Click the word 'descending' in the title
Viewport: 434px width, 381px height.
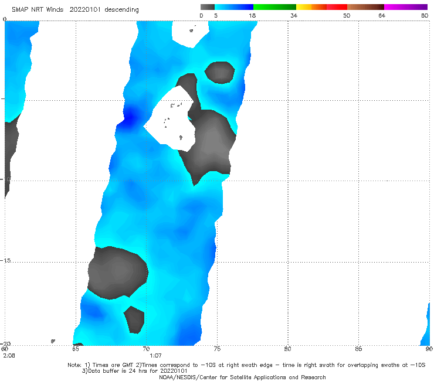pyautogui.click(x=121, y=10)
